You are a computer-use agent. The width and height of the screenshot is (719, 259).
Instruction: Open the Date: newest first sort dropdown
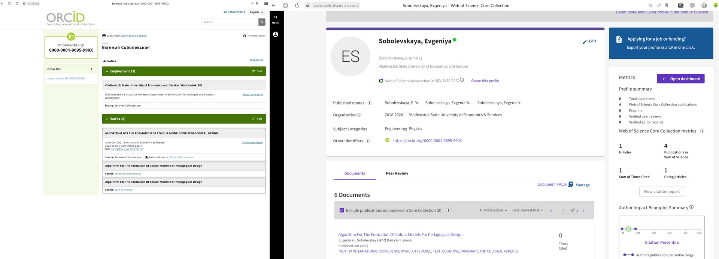527,210
